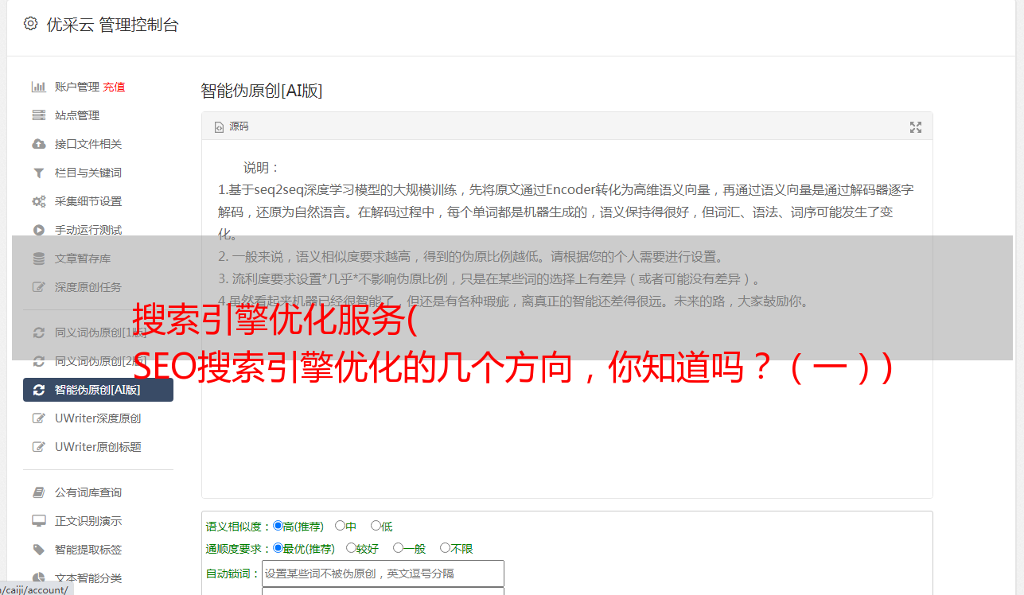Click the edit icon for UWriter深度原创
1024x595 pixels.
pos(38,418)
